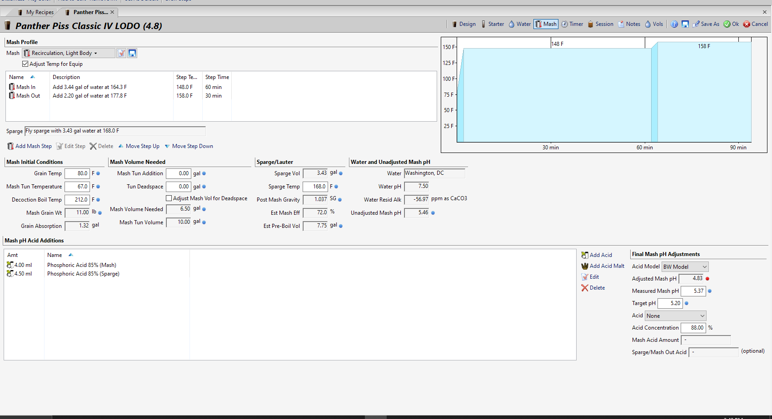
Task: Open the Vols tab
Action: [654, 24]
